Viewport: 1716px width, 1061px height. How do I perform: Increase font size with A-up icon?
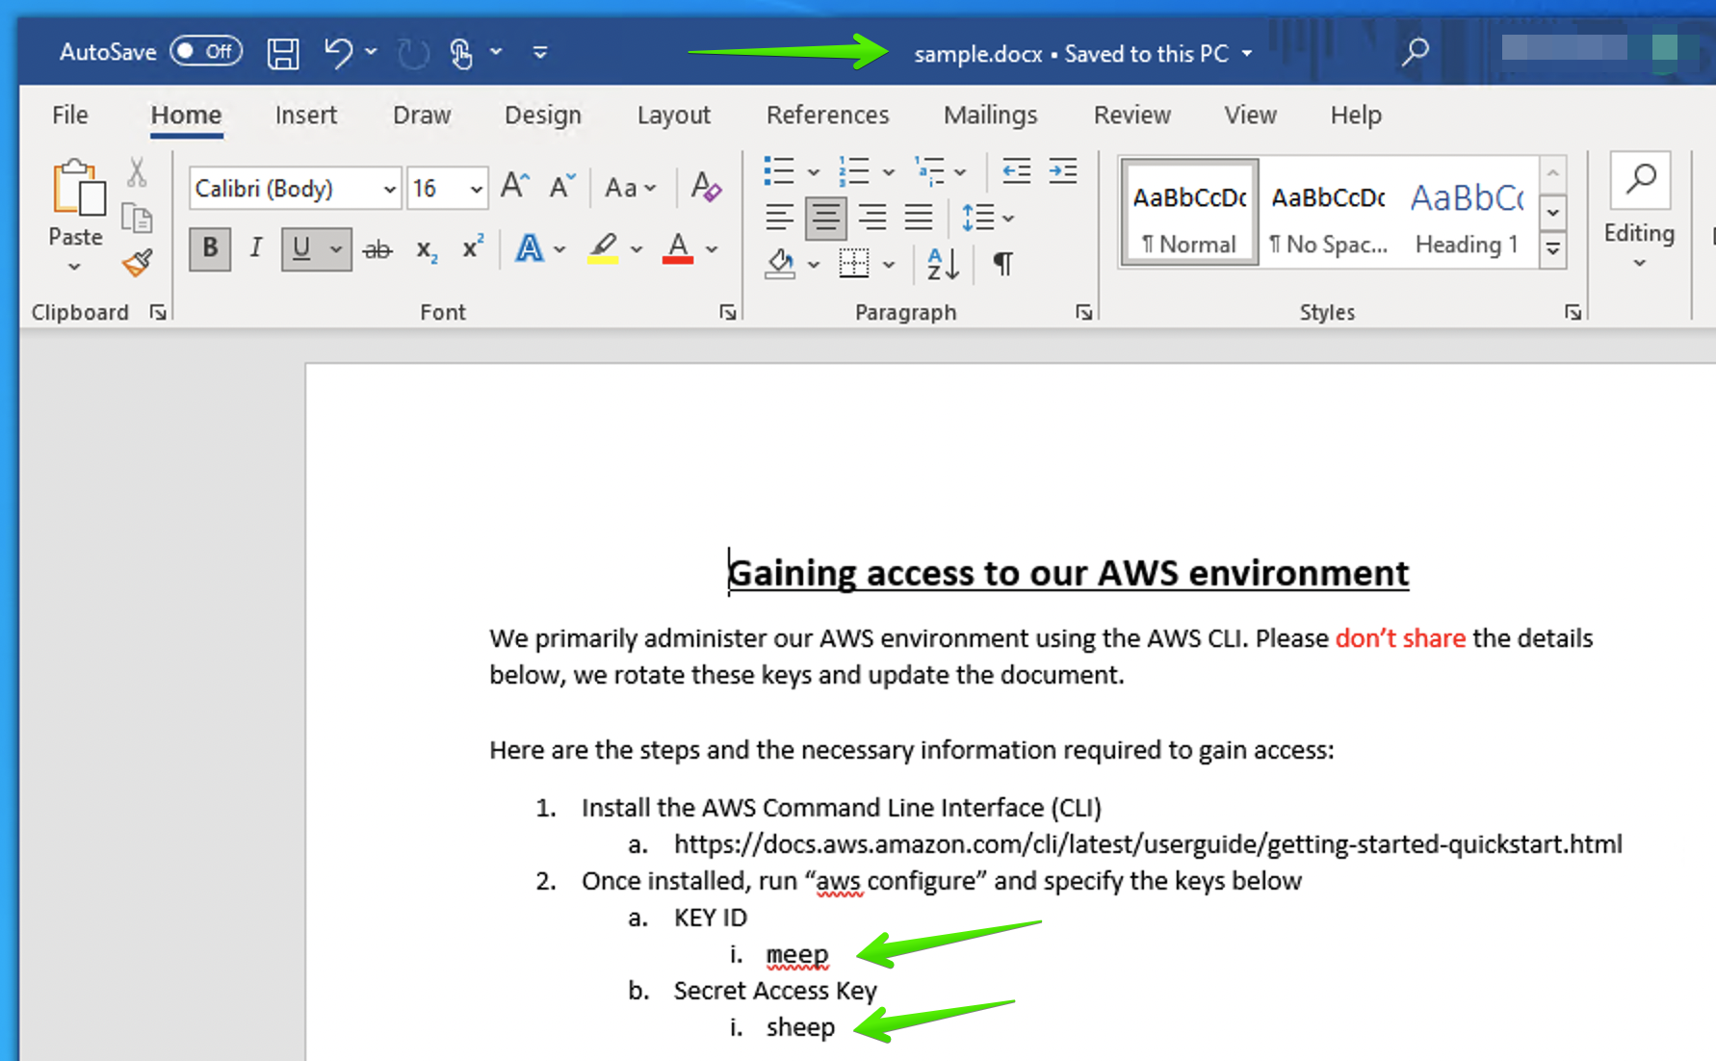515,187
